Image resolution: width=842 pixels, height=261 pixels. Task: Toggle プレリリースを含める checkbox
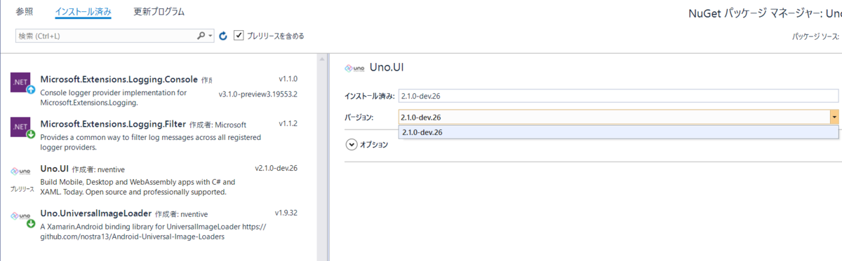click(239, 35)
